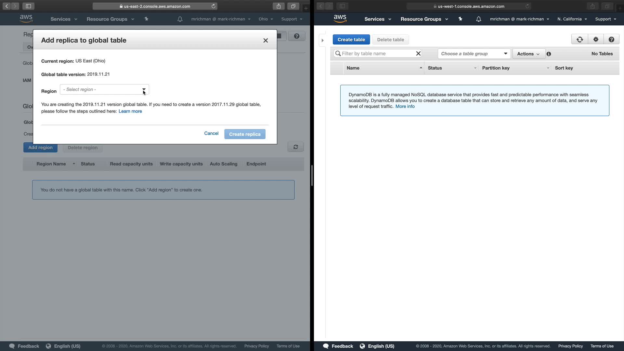This screenshot has height=351, width=624.
Task: Click the notification bell in N. California console
Action: coord(478,19)
